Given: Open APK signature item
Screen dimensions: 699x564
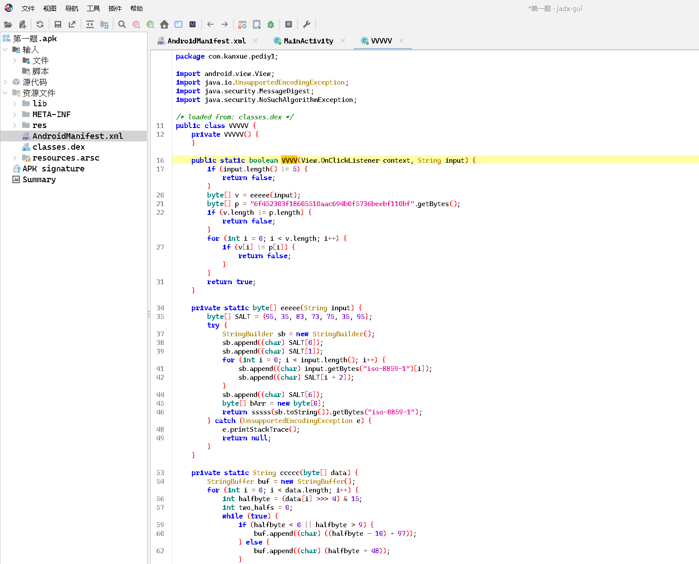Looking at the screenshot, I should click(53, 169).
